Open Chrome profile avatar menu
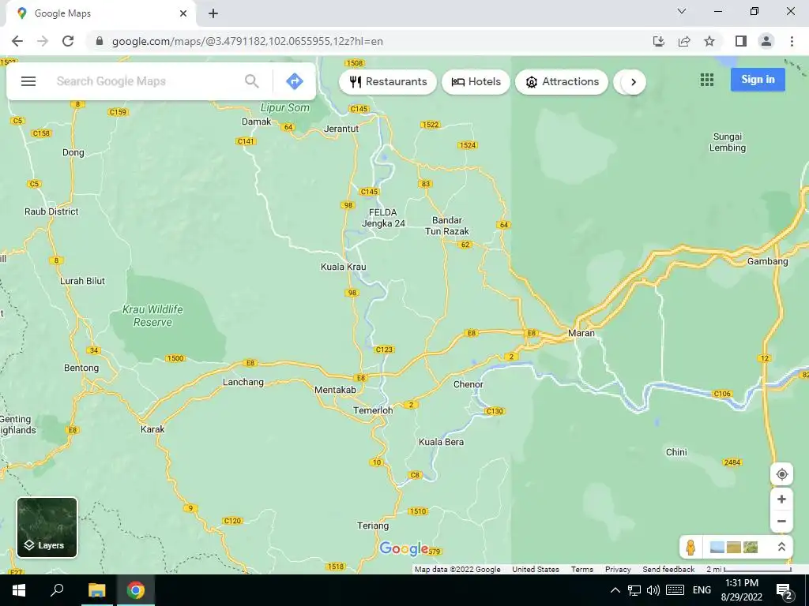The height and width of the screenshot is (606, 809). tap(766, 41)
